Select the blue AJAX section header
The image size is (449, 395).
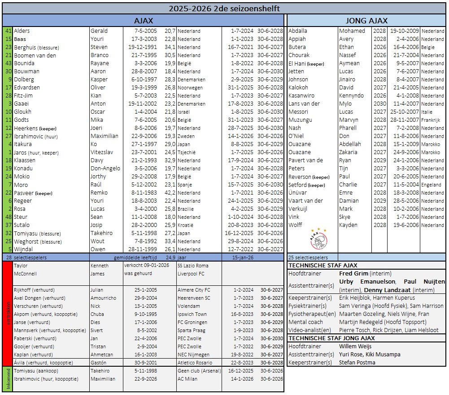click(x=144, y=21)
